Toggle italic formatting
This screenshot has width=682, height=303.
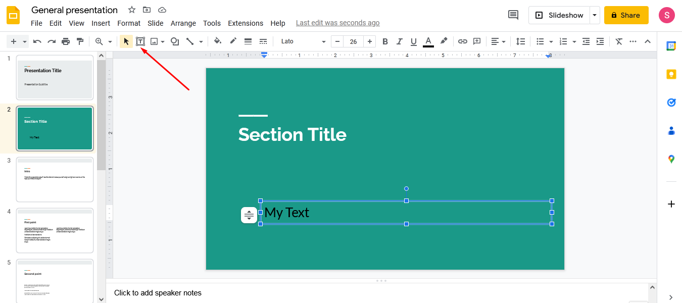point(399,41)
